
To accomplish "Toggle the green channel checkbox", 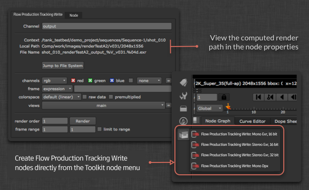I will pyautogui.click(x=90, y=81).
